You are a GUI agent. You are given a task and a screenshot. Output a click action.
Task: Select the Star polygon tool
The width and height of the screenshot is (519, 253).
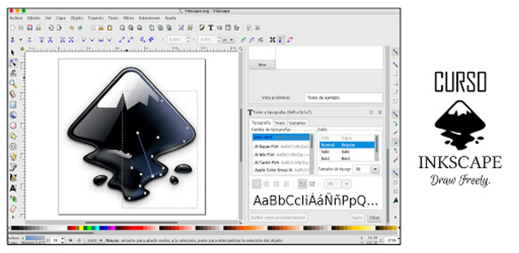pyautogui.click(x=13, y=136)
